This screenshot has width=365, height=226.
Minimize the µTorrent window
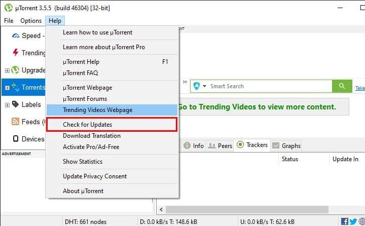pyautogui.click(x=340, y=8)
